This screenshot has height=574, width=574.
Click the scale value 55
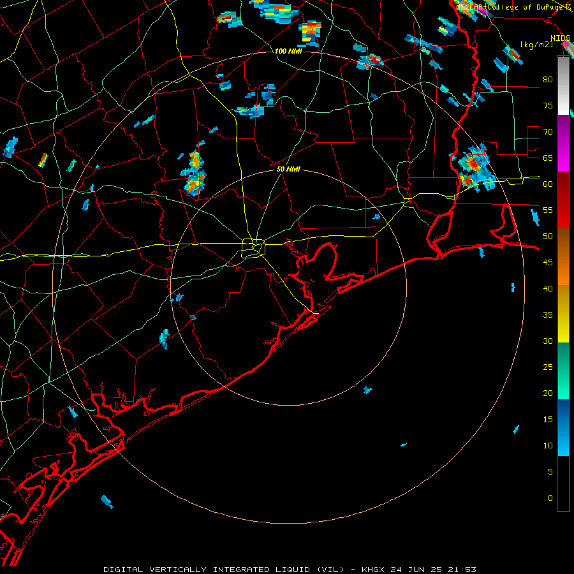548,210
